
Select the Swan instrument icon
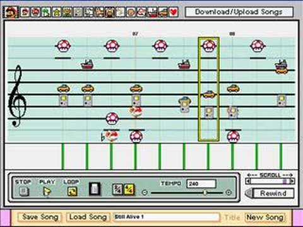pos(121,12)
